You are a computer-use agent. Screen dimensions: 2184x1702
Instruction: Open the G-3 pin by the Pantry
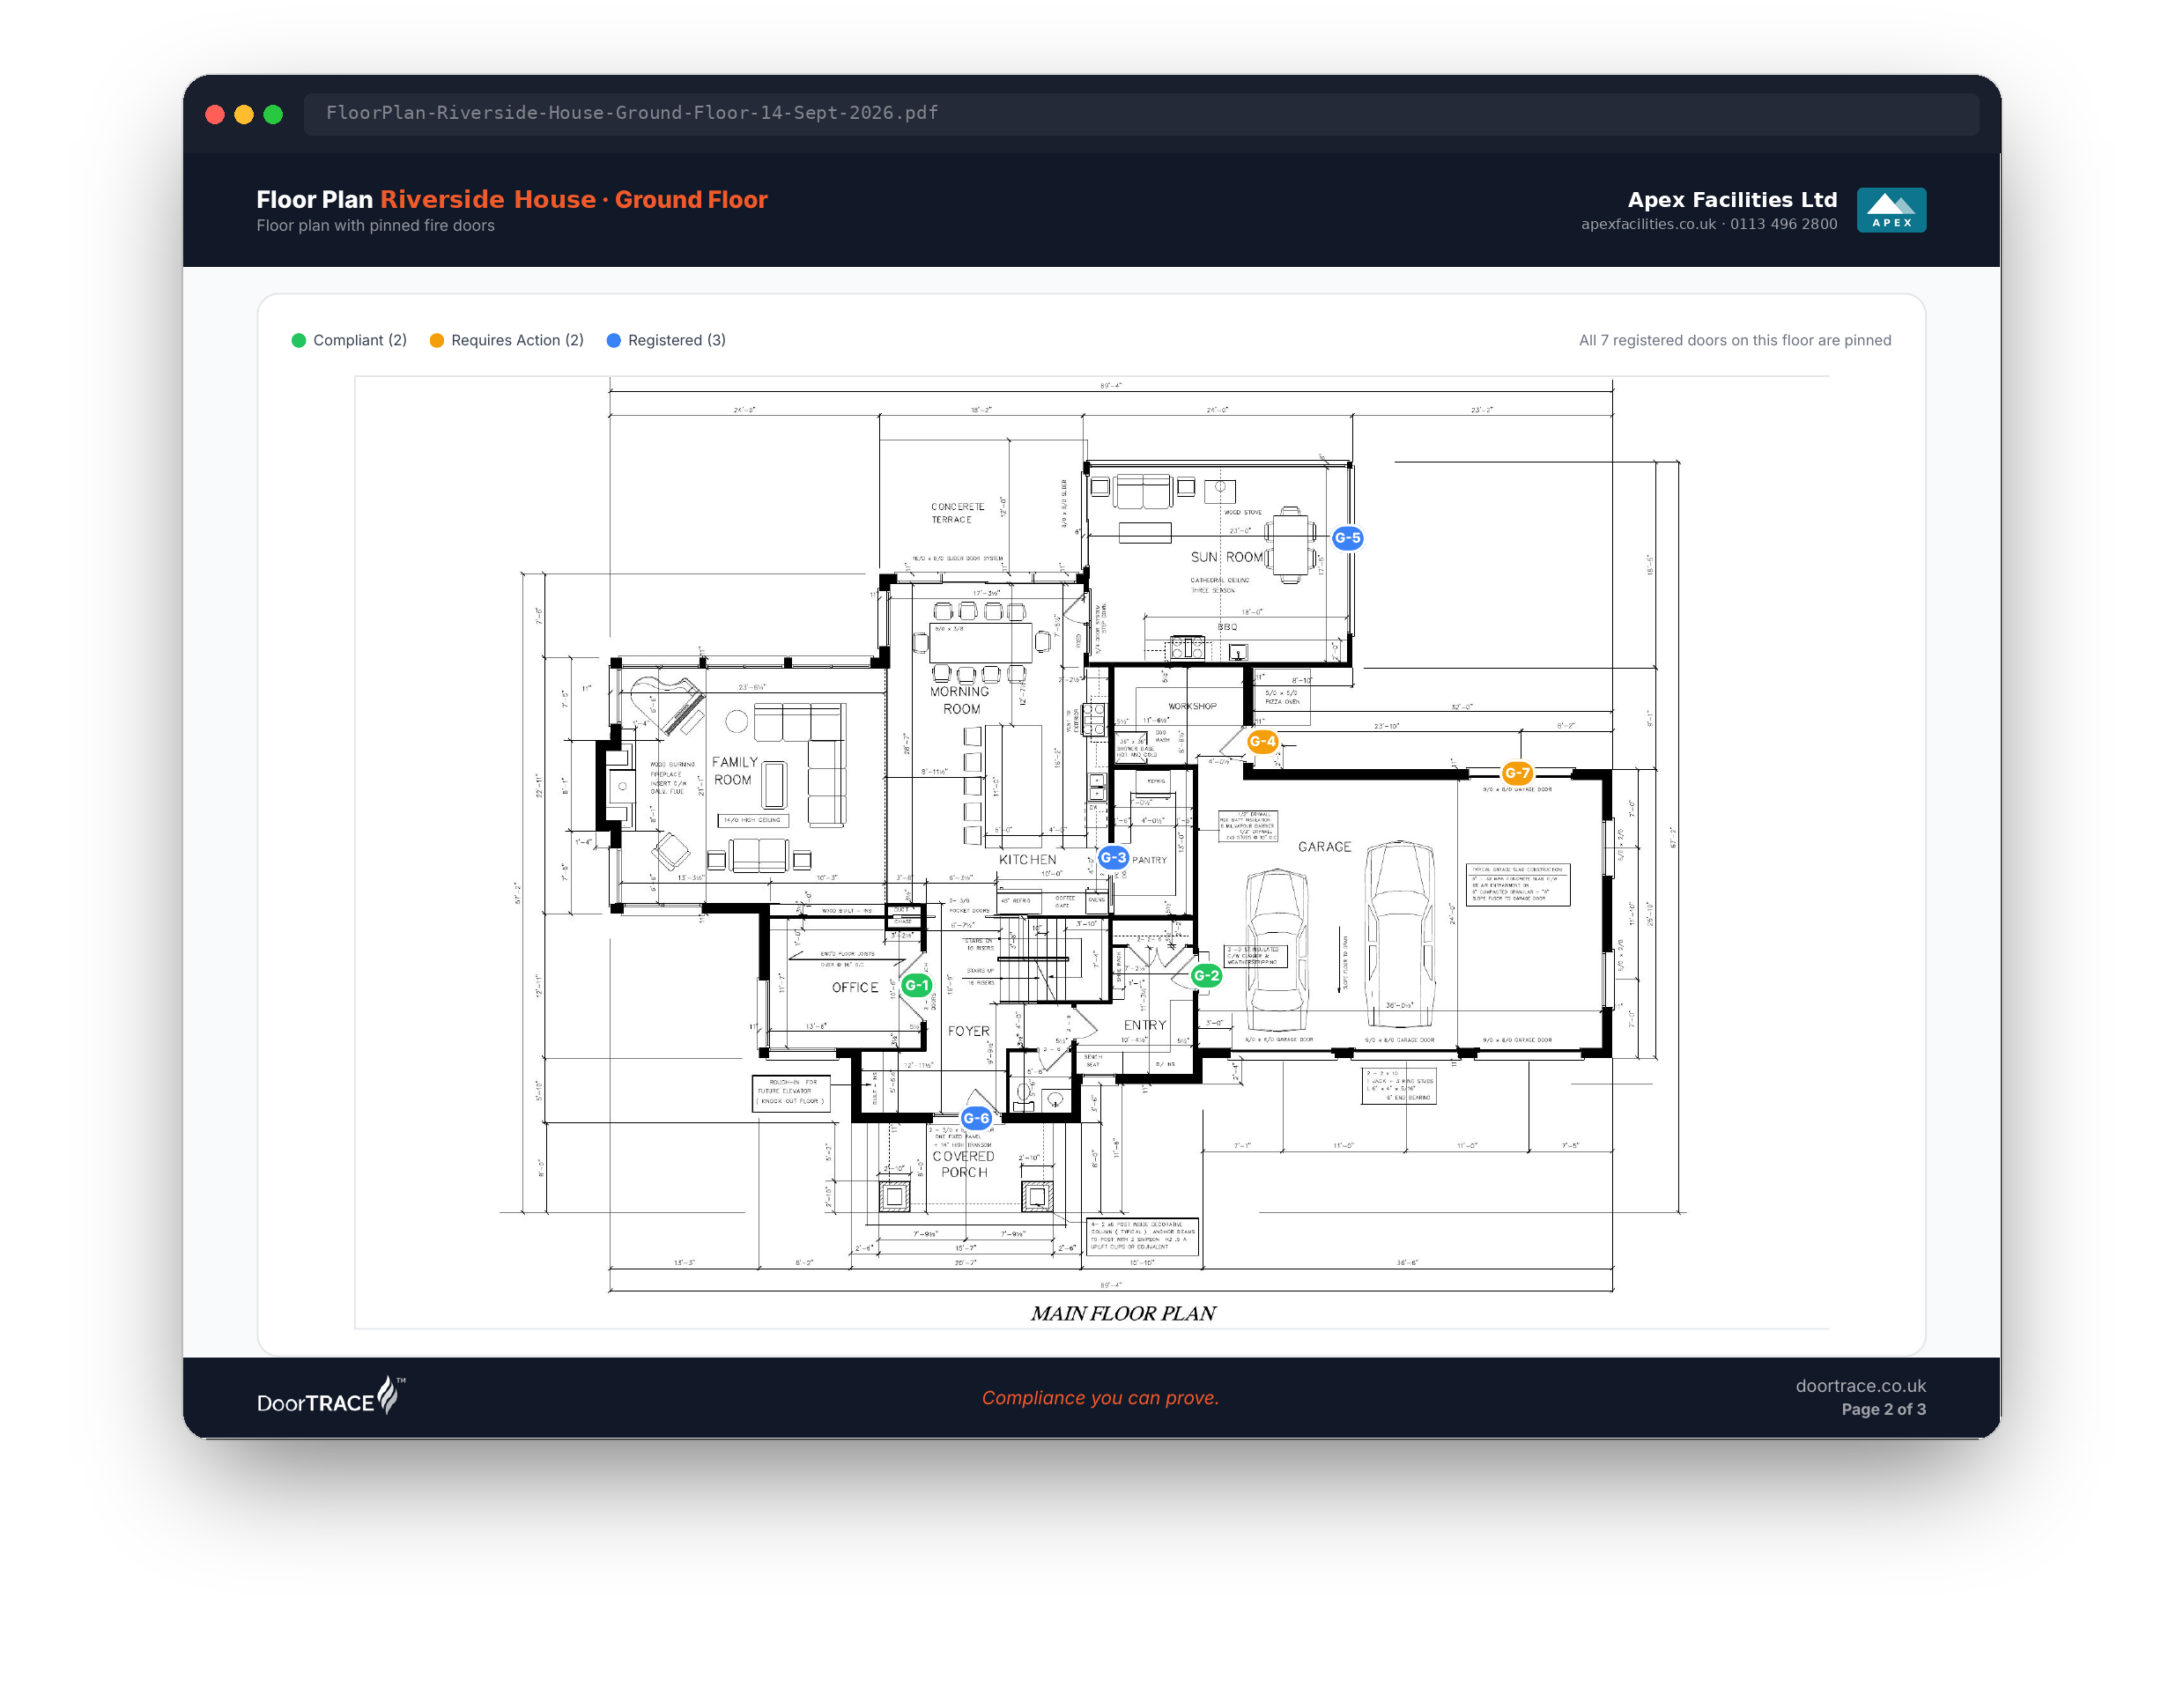tap(1113, 857)
